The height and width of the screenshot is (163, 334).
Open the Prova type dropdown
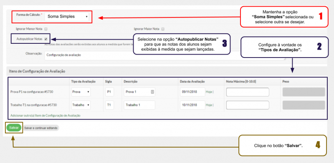coord(81,92)
